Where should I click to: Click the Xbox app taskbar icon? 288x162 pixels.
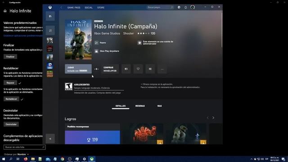click(x=92, y=159)
